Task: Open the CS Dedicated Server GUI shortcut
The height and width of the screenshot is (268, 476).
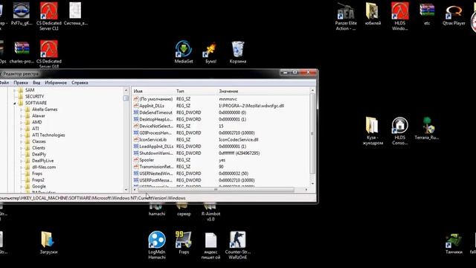Action: coord(49,54)
